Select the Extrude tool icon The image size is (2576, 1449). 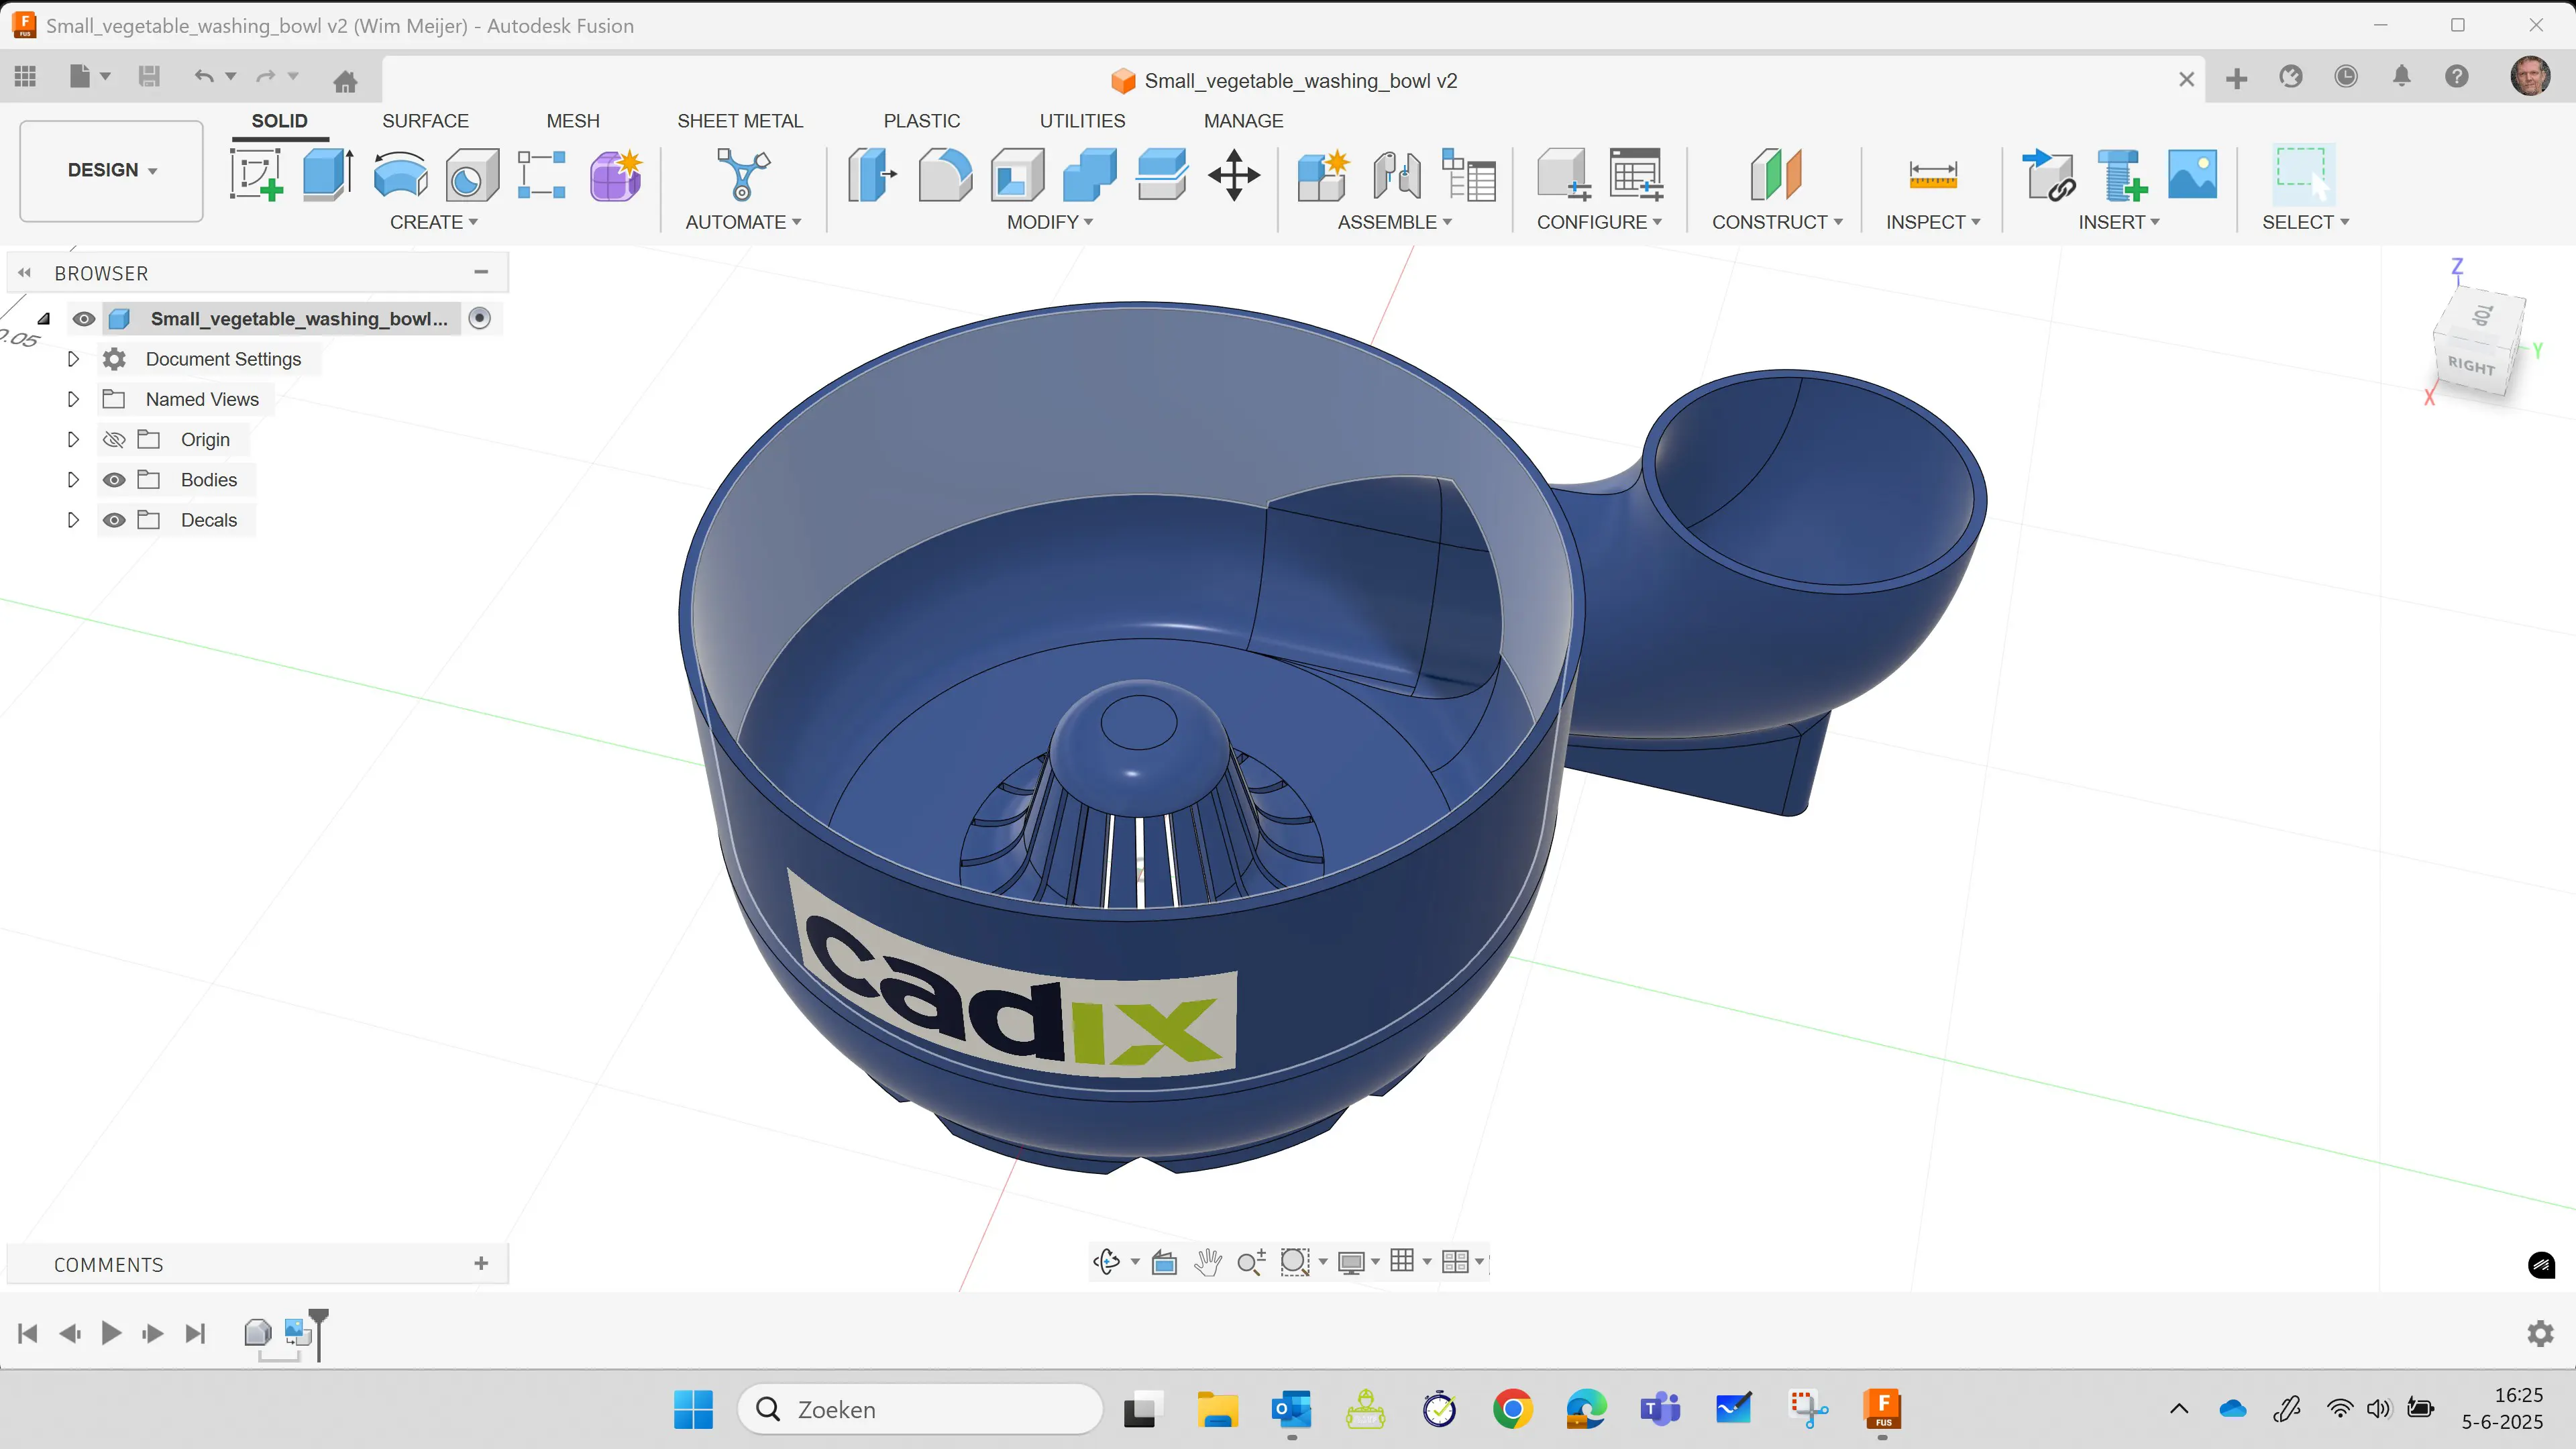click(328, 175)
